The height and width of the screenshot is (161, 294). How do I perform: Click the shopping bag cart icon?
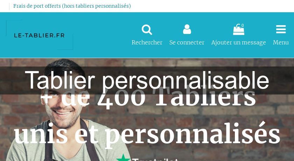coord(238,29)
